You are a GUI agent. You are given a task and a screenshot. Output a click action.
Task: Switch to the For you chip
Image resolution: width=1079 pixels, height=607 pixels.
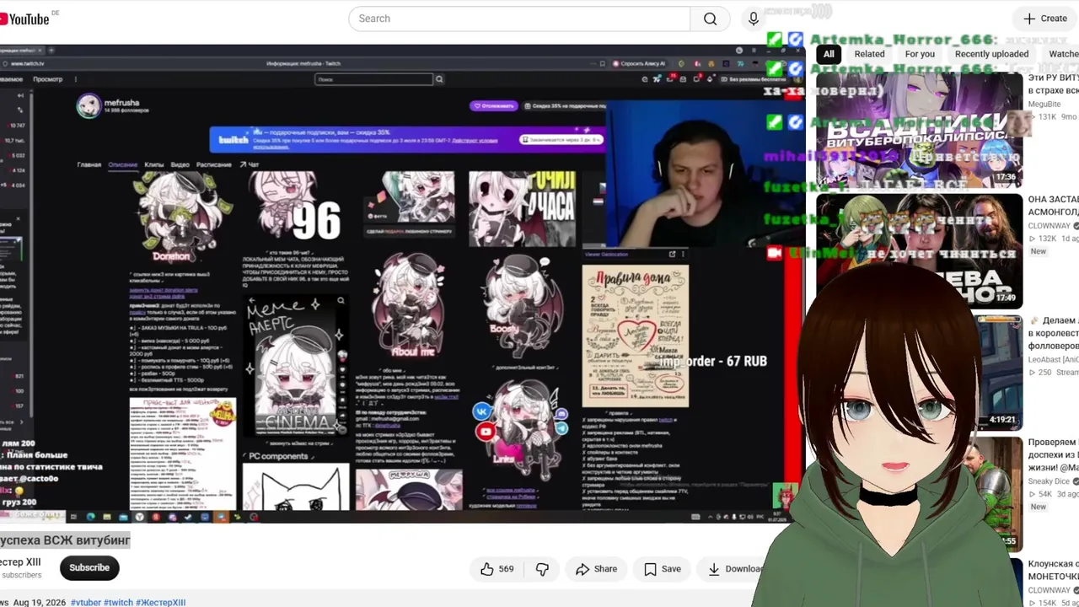920,54
